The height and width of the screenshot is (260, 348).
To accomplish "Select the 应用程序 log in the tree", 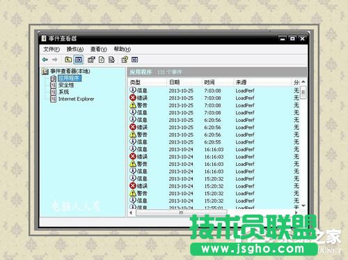I will click(70, 78).
